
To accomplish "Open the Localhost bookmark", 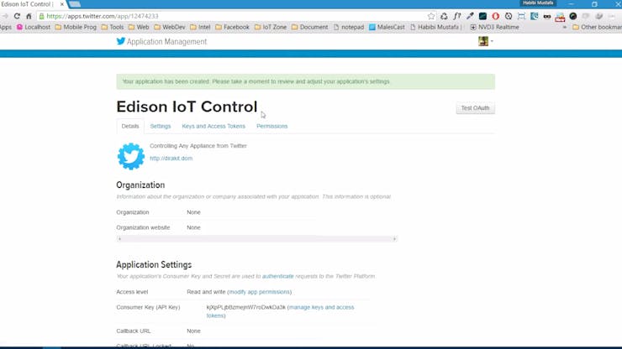I will pos(34,28).
